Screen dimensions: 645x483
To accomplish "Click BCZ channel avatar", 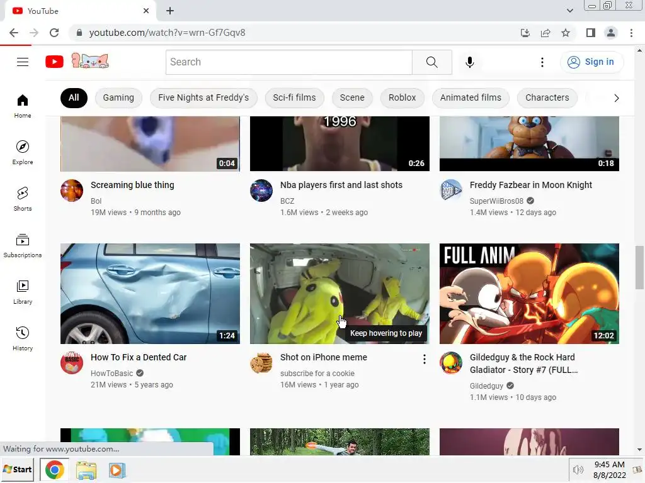I will click(261, 191).
